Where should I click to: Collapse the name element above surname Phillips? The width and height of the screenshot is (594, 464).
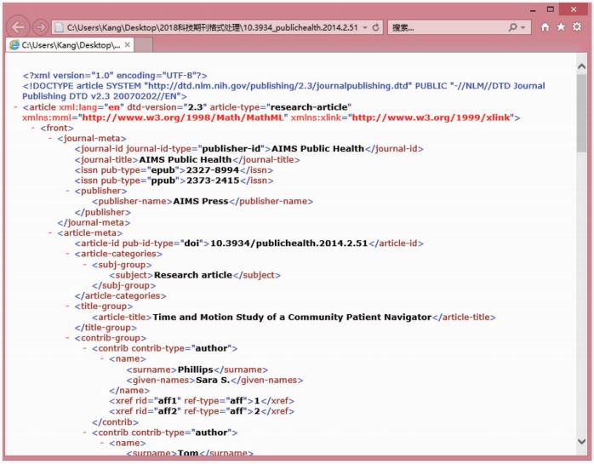click(102, 359)
